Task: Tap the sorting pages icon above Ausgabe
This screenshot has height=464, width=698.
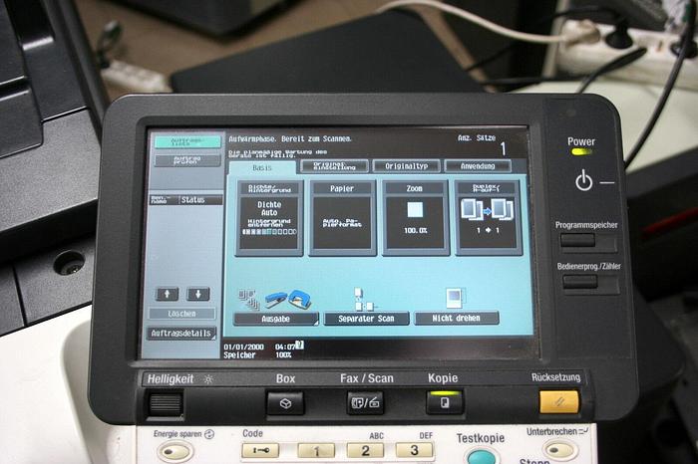Action: coord(249,299)
